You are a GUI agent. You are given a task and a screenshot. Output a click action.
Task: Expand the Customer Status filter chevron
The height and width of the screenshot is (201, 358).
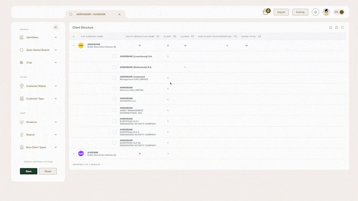point(56,86)
